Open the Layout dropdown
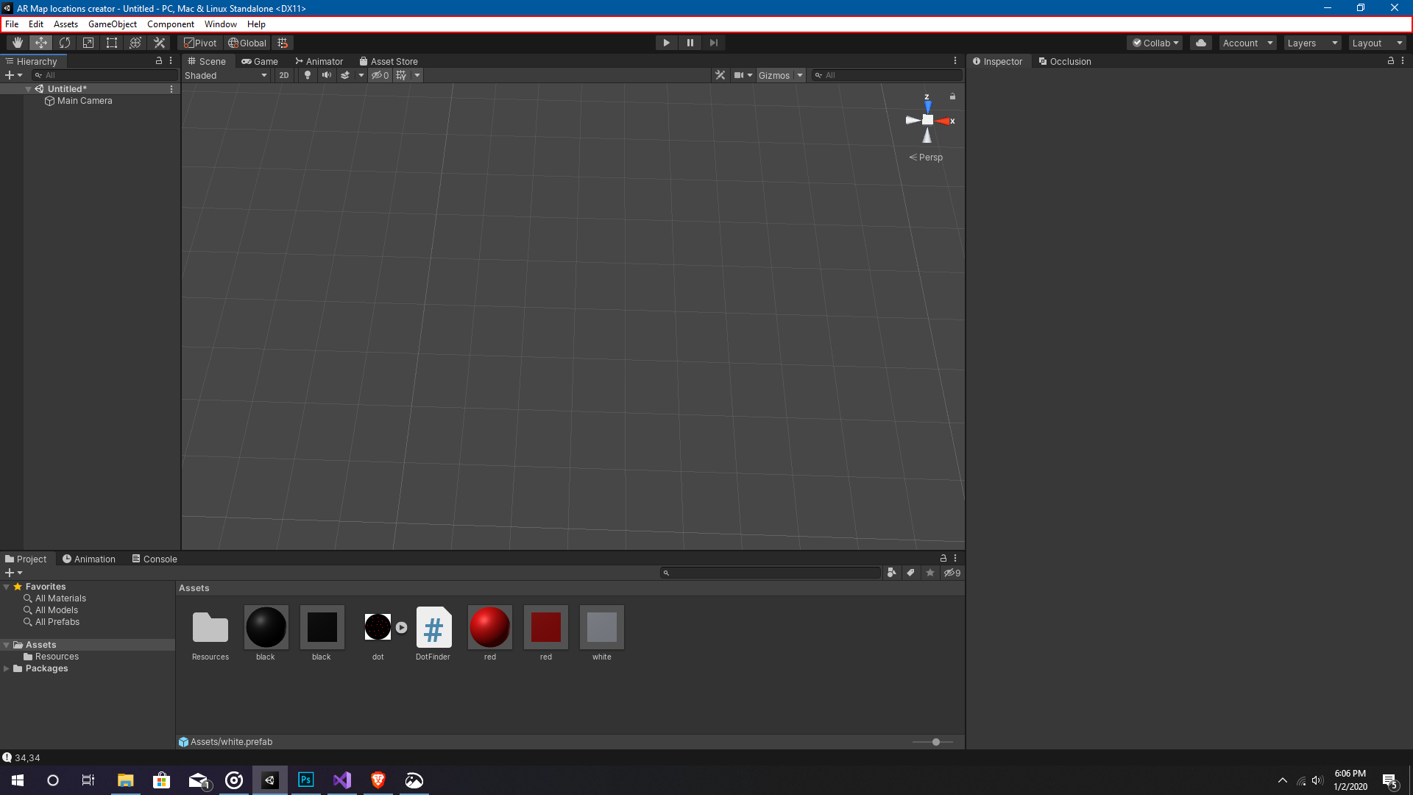 click(x=1377, y=43)
